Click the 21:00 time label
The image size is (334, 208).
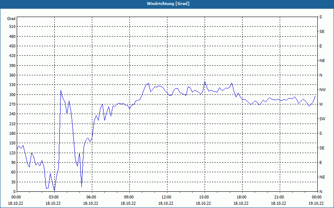[x=278, y=197]
